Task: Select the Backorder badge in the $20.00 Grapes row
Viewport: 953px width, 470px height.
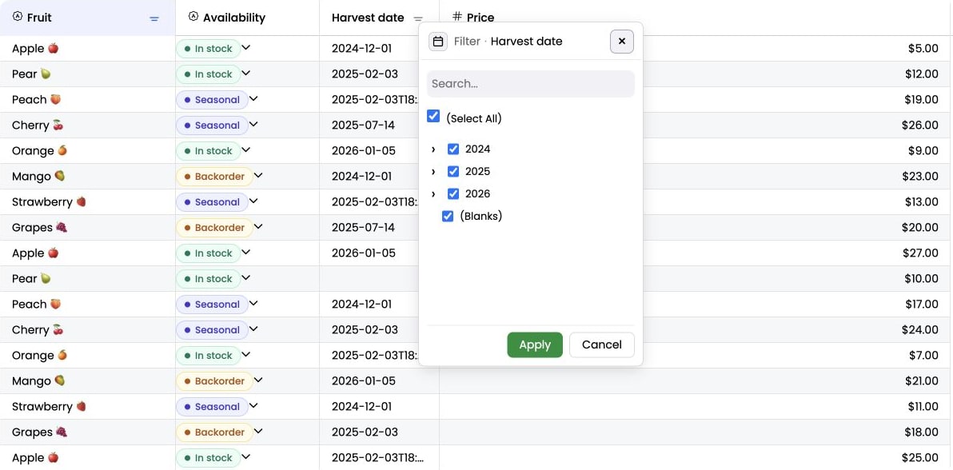Action: [214, 227]
